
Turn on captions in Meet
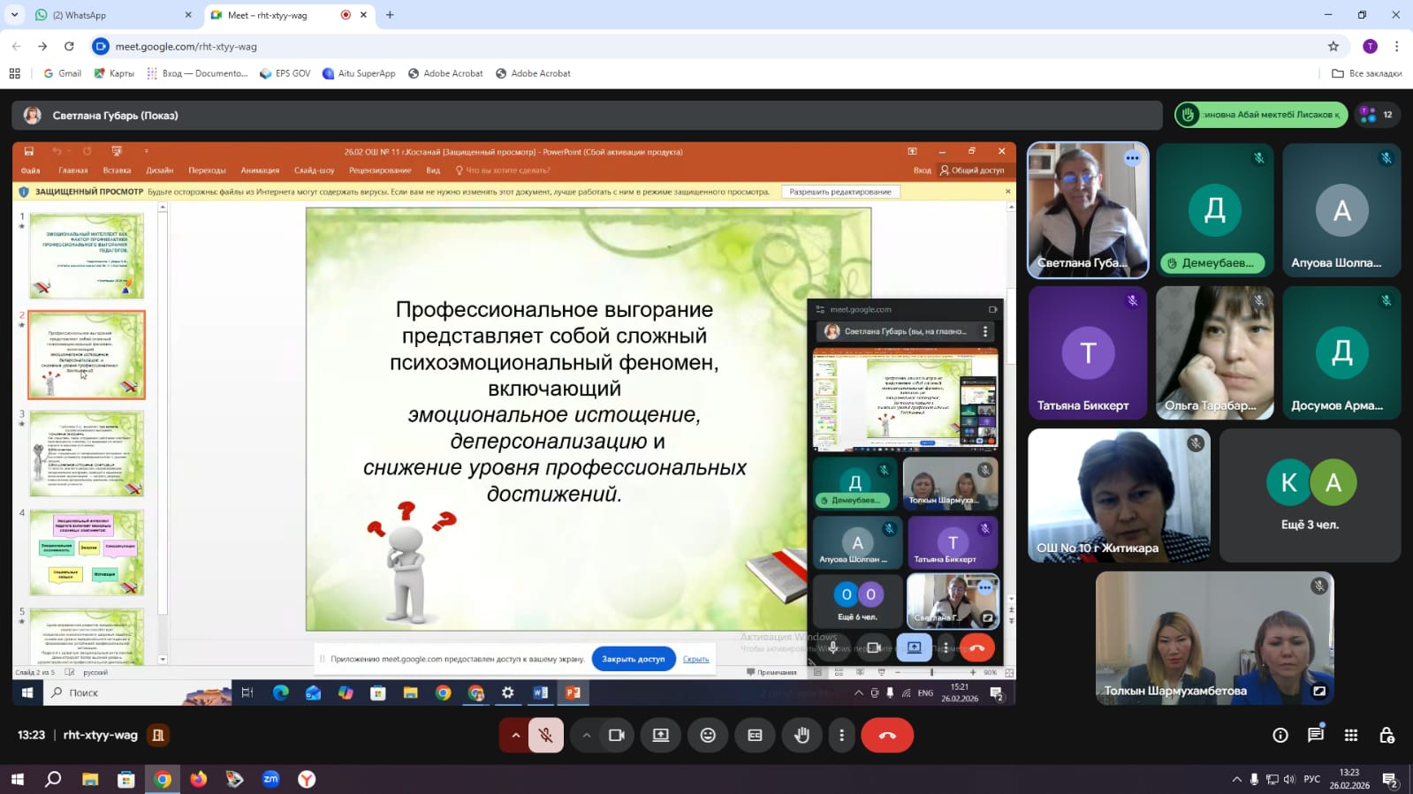tap(755, 735)
